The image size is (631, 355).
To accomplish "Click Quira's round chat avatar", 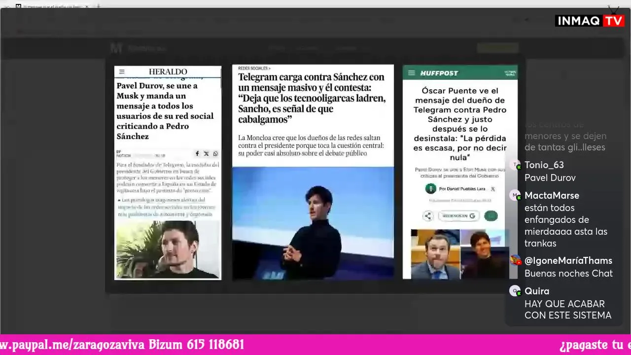I will 515,291.
